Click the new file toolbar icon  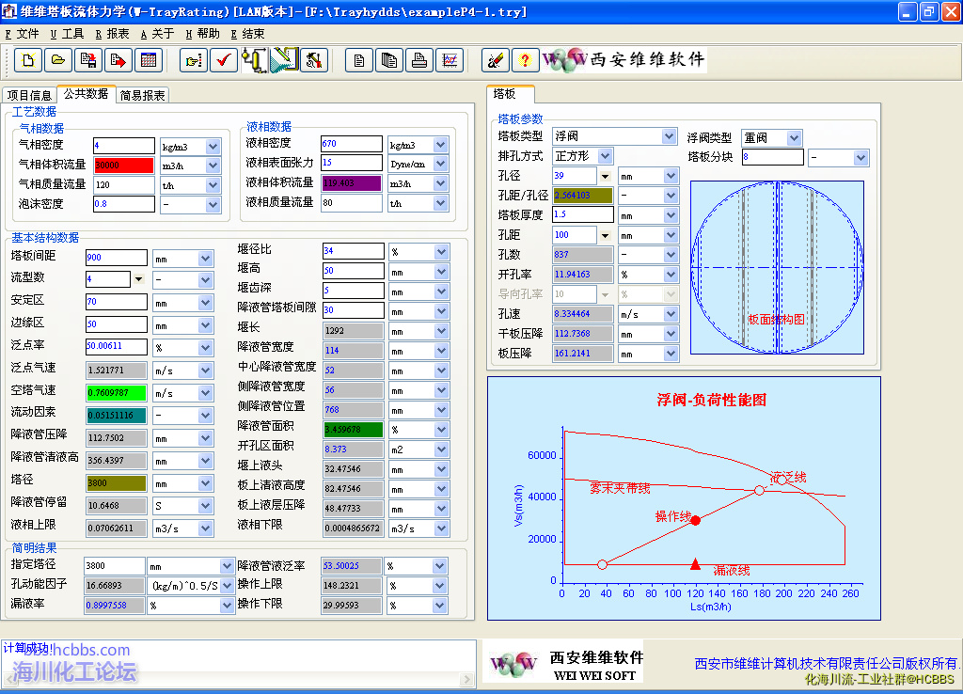[x=28, y=60]
